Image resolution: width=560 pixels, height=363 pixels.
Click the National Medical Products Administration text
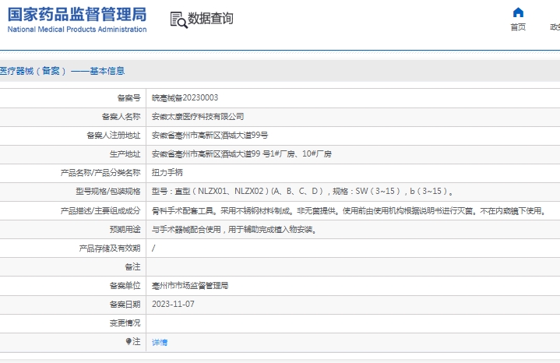(x=77, y=30)
